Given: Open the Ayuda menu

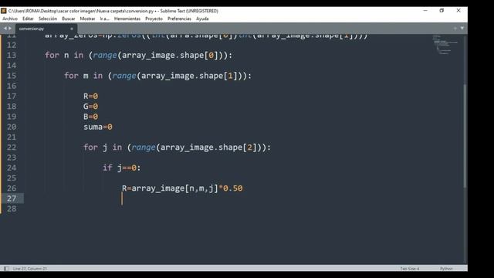Looking at the screenshot, I should [202, 19].
